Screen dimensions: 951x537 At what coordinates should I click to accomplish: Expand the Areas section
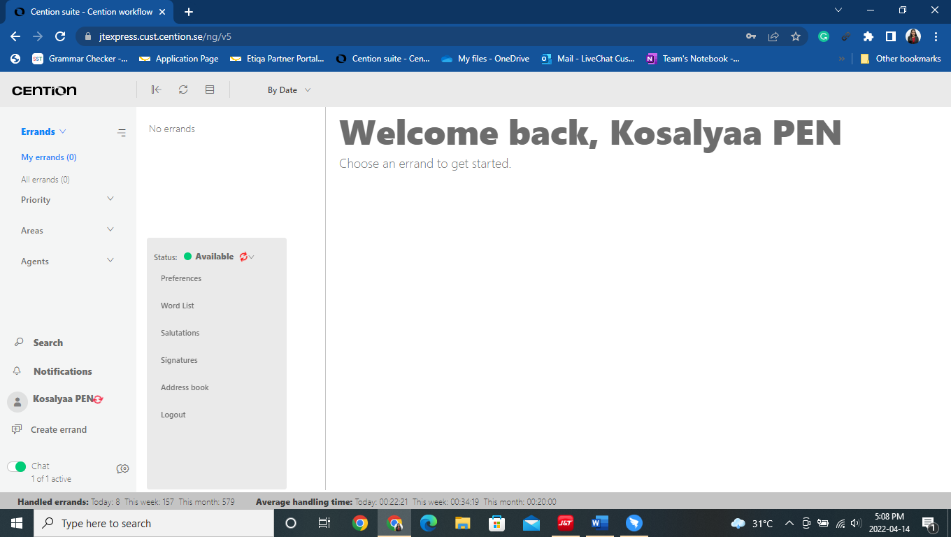coord(110,230)
